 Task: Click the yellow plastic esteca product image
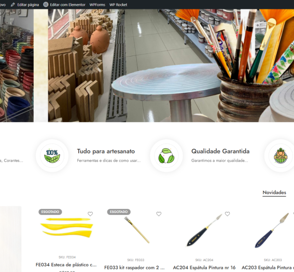pos(67,227)
